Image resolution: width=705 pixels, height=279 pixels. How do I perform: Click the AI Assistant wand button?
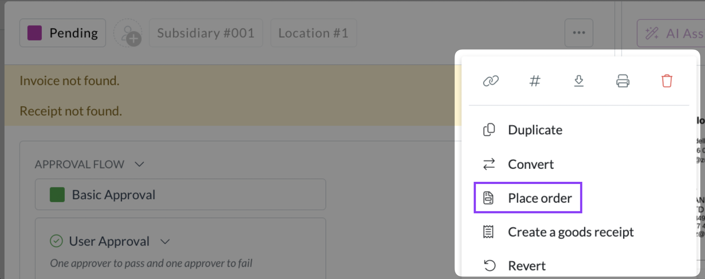(x=671, y=33)
